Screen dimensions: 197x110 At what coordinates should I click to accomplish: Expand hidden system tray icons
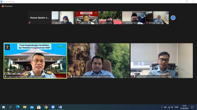[162, 107]
